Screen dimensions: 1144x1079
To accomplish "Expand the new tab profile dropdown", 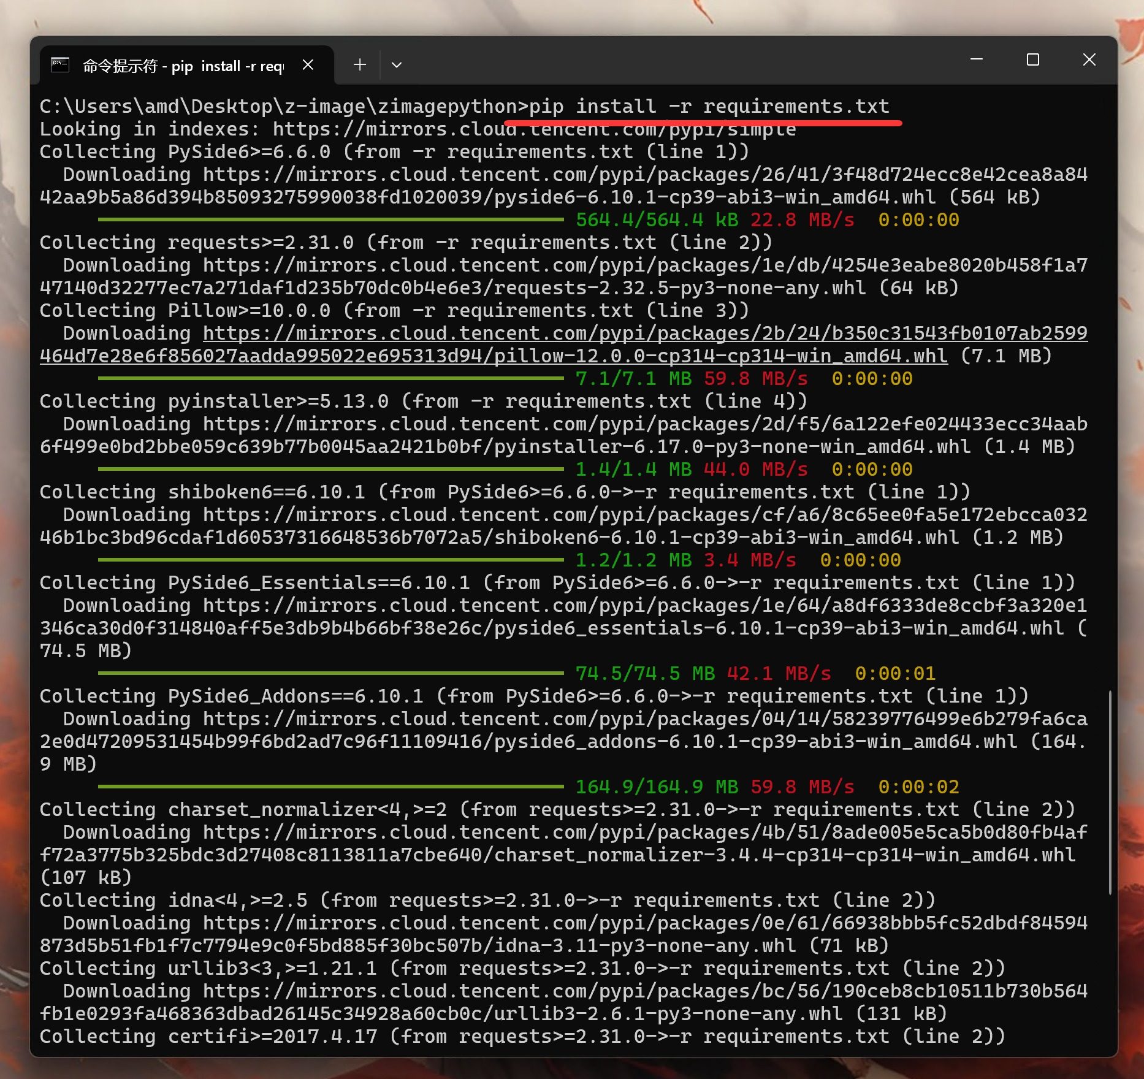I will [x=397, y=65].
